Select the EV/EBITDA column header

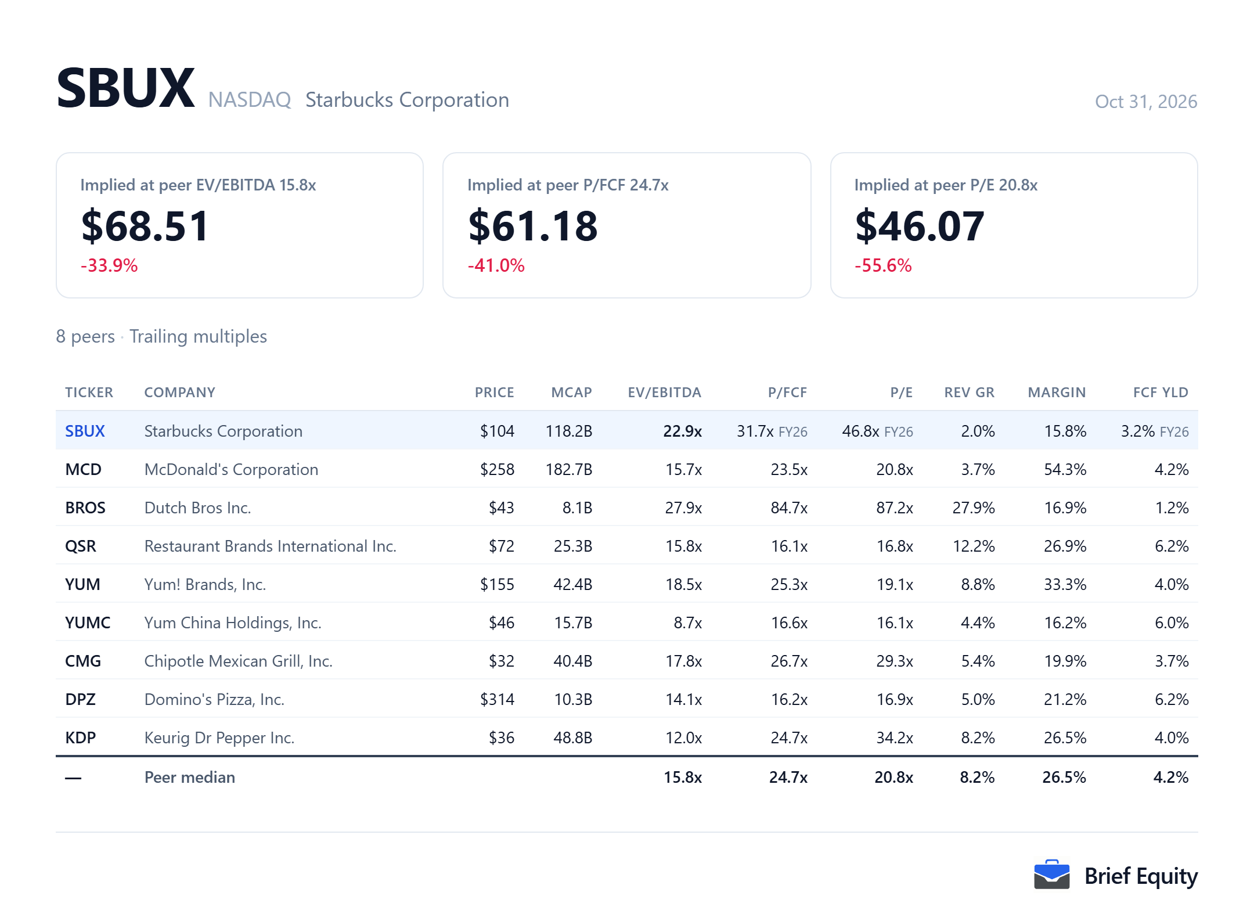pyautogui.click(x=664, y=393)
